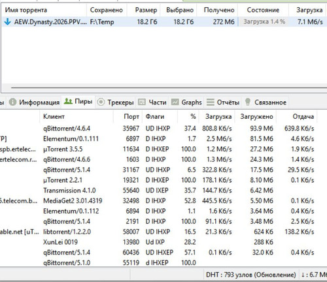Select the AEW.Dynasty.2026.PPV torrent row
The width and height of the screenshot is (327, 282).
pyautogui.click(x=163, y=22)
